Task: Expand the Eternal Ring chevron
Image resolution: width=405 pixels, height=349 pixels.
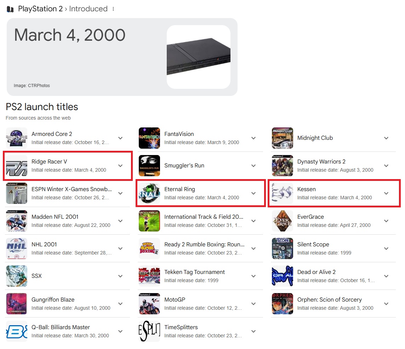Action: point(253,194)
